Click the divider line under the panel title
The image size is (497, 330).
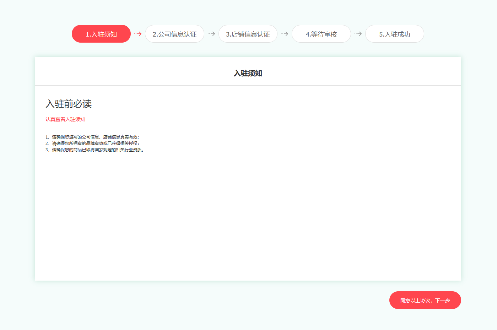248,85
